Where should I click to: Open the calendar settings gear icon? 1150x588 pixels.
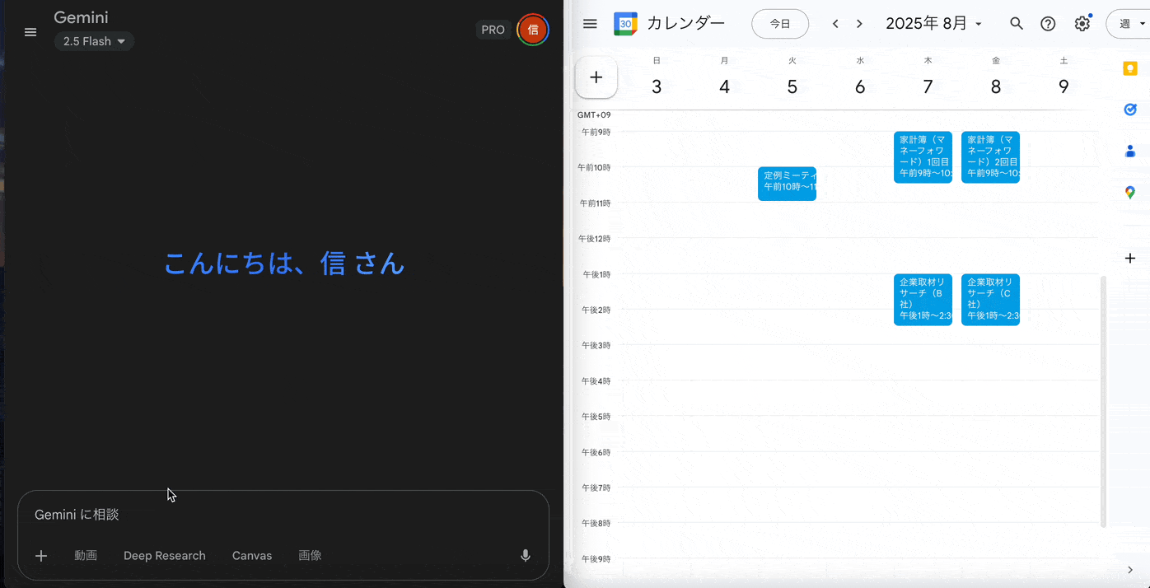[x=1082, y=24]
